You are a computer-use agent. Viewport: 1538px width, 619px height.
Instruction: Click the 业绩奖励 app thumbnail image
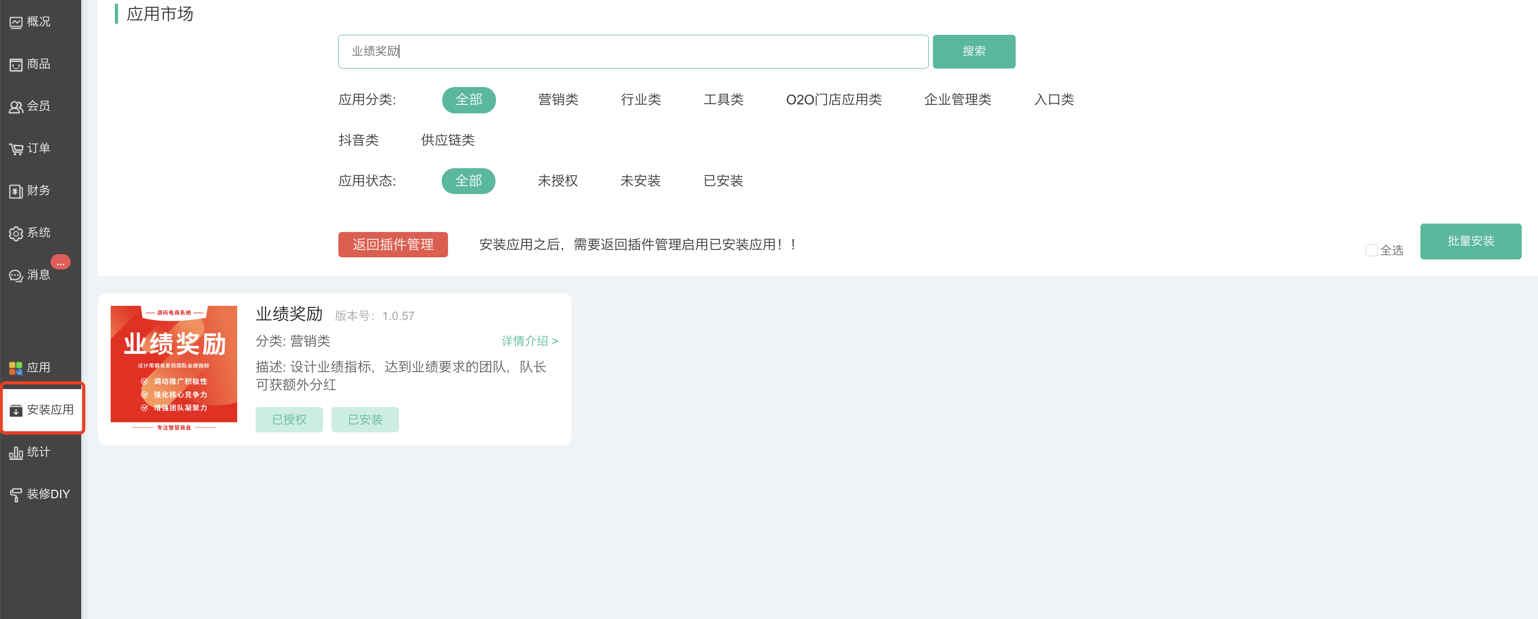[174, 367]
